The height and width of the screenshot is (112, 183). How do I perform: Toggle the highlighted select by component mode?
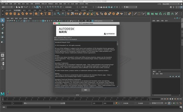click(37, 7)
